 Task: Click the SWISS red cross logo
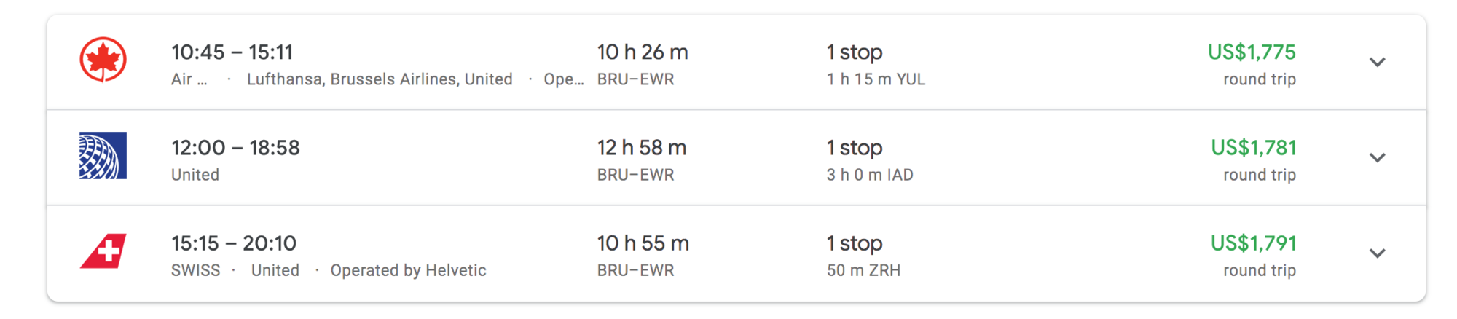103,251
